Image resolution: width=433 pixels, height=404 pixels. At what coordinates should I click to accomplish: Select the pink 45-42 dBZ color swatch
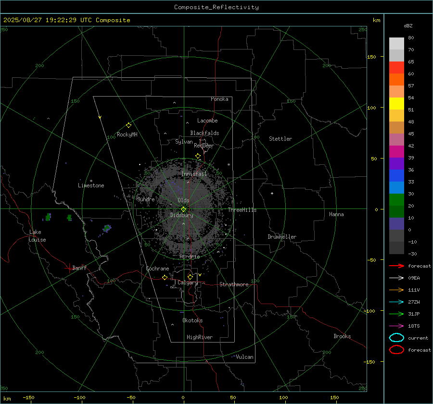(396, 140)
